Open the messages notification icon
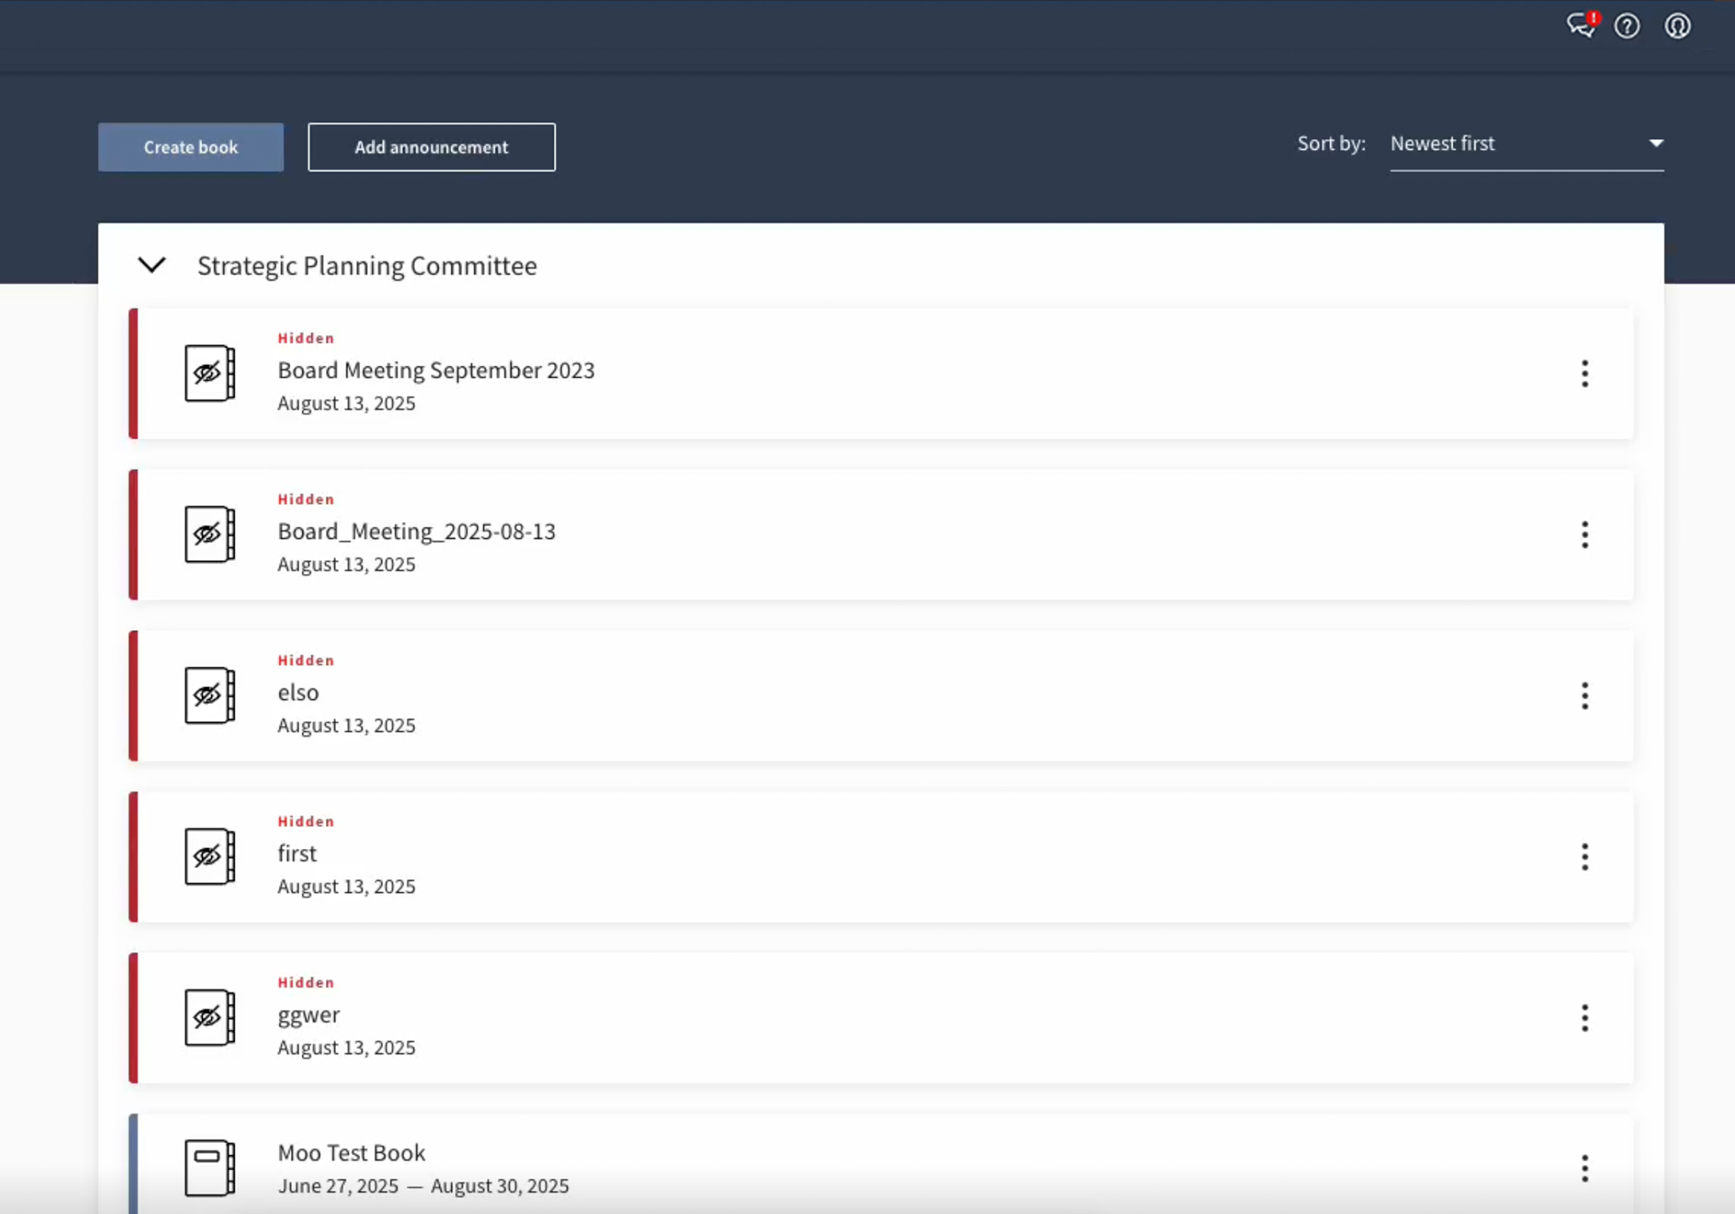This screenshot has height=1214, width=1735. coord(1580,25)
